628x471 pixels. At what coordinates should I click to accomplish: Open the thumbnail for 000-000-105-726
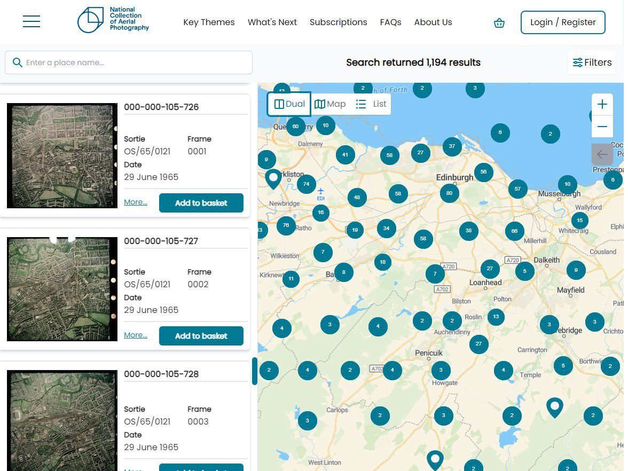61,155
